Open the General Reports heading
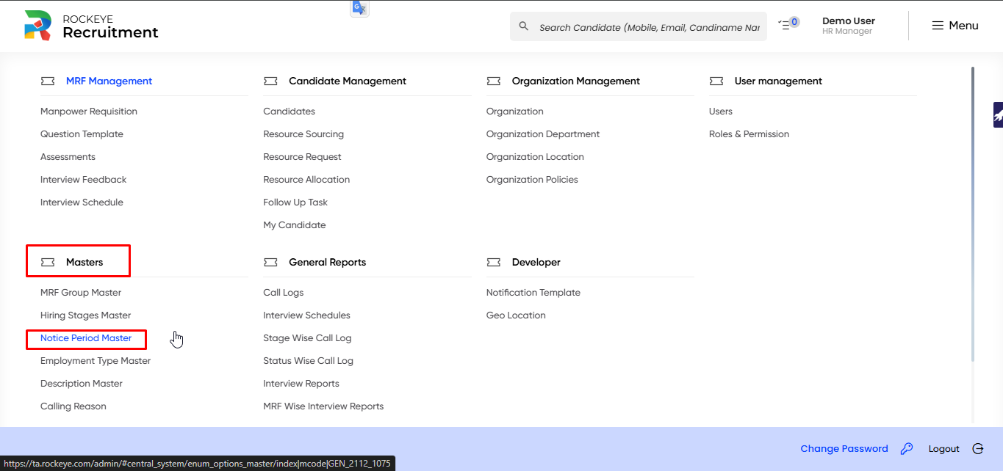This screenshot has height=471, width=1003. coord(327,263)
